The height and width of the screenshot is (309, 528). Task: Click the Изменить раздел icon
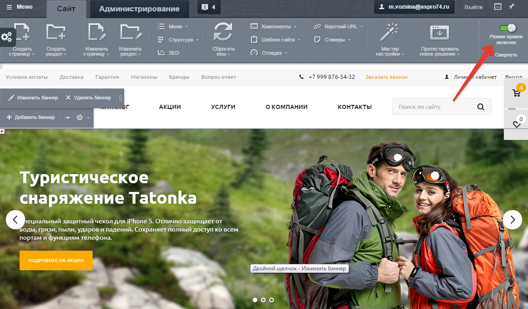point(131,33)
